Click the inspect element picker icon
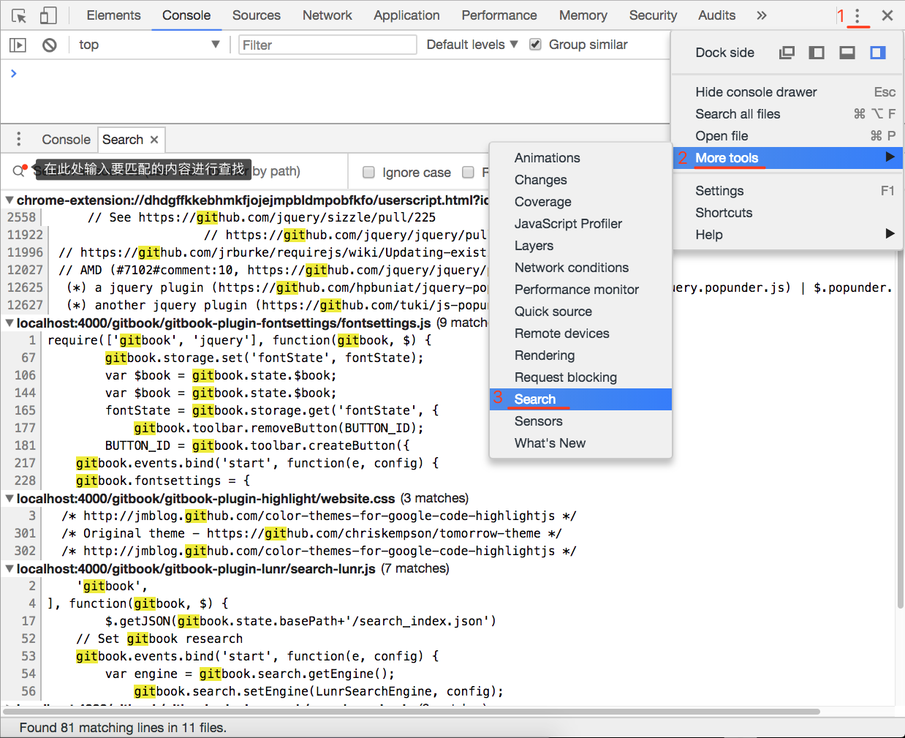This screenshot has width=905, height=738. point(19,15)
